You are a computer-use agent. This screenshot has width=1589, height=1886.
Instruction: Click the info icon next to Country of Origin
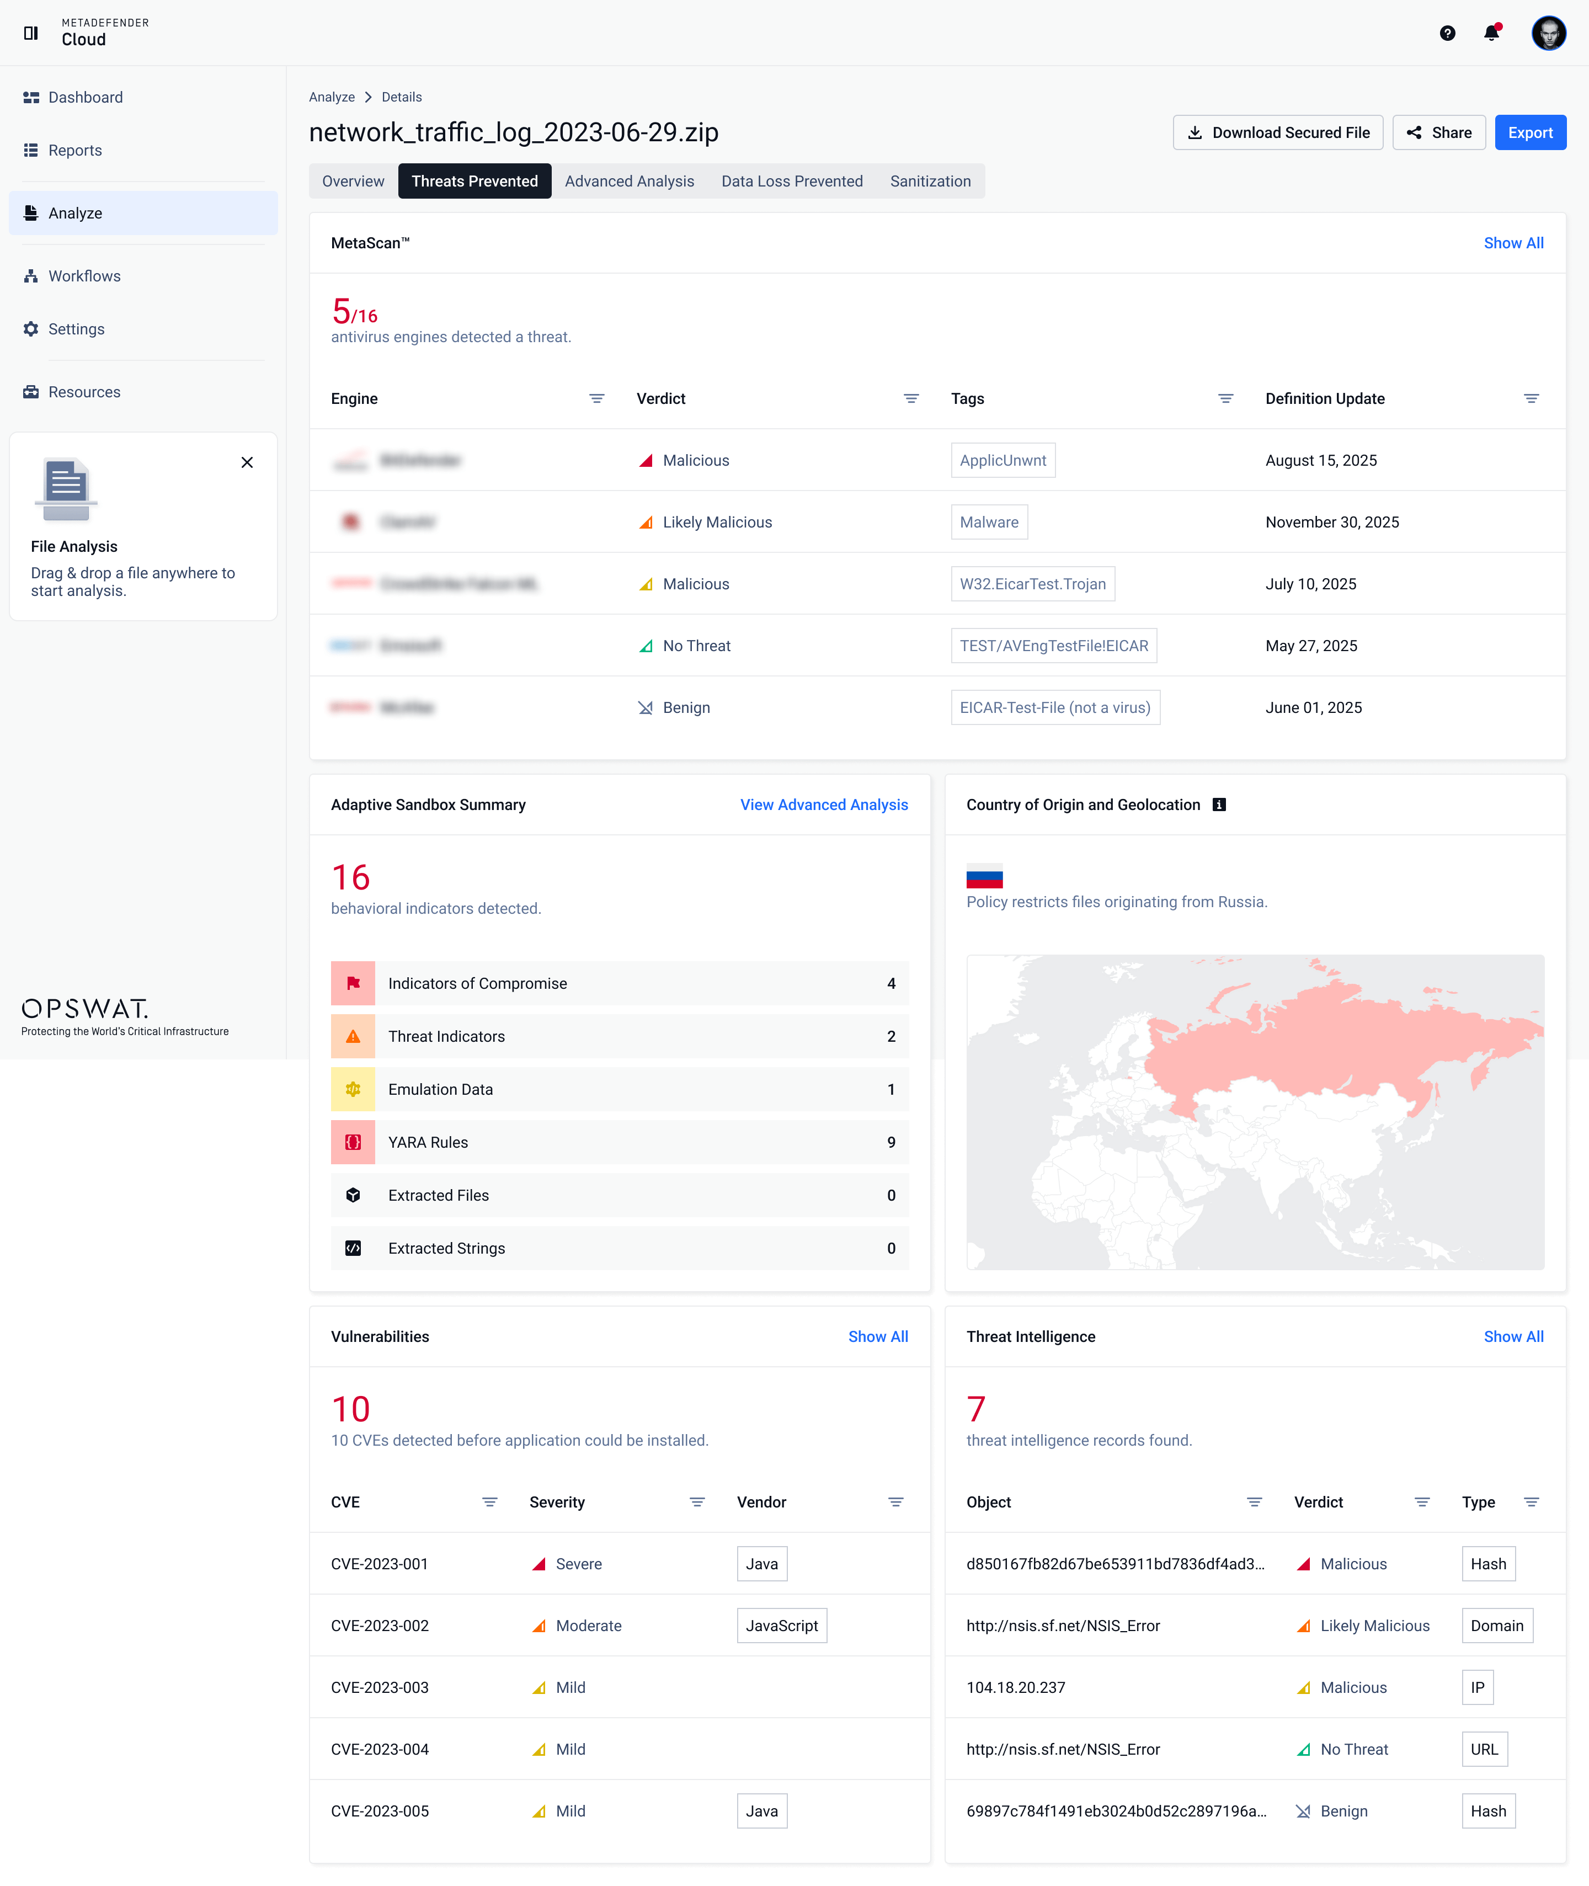1220,805
